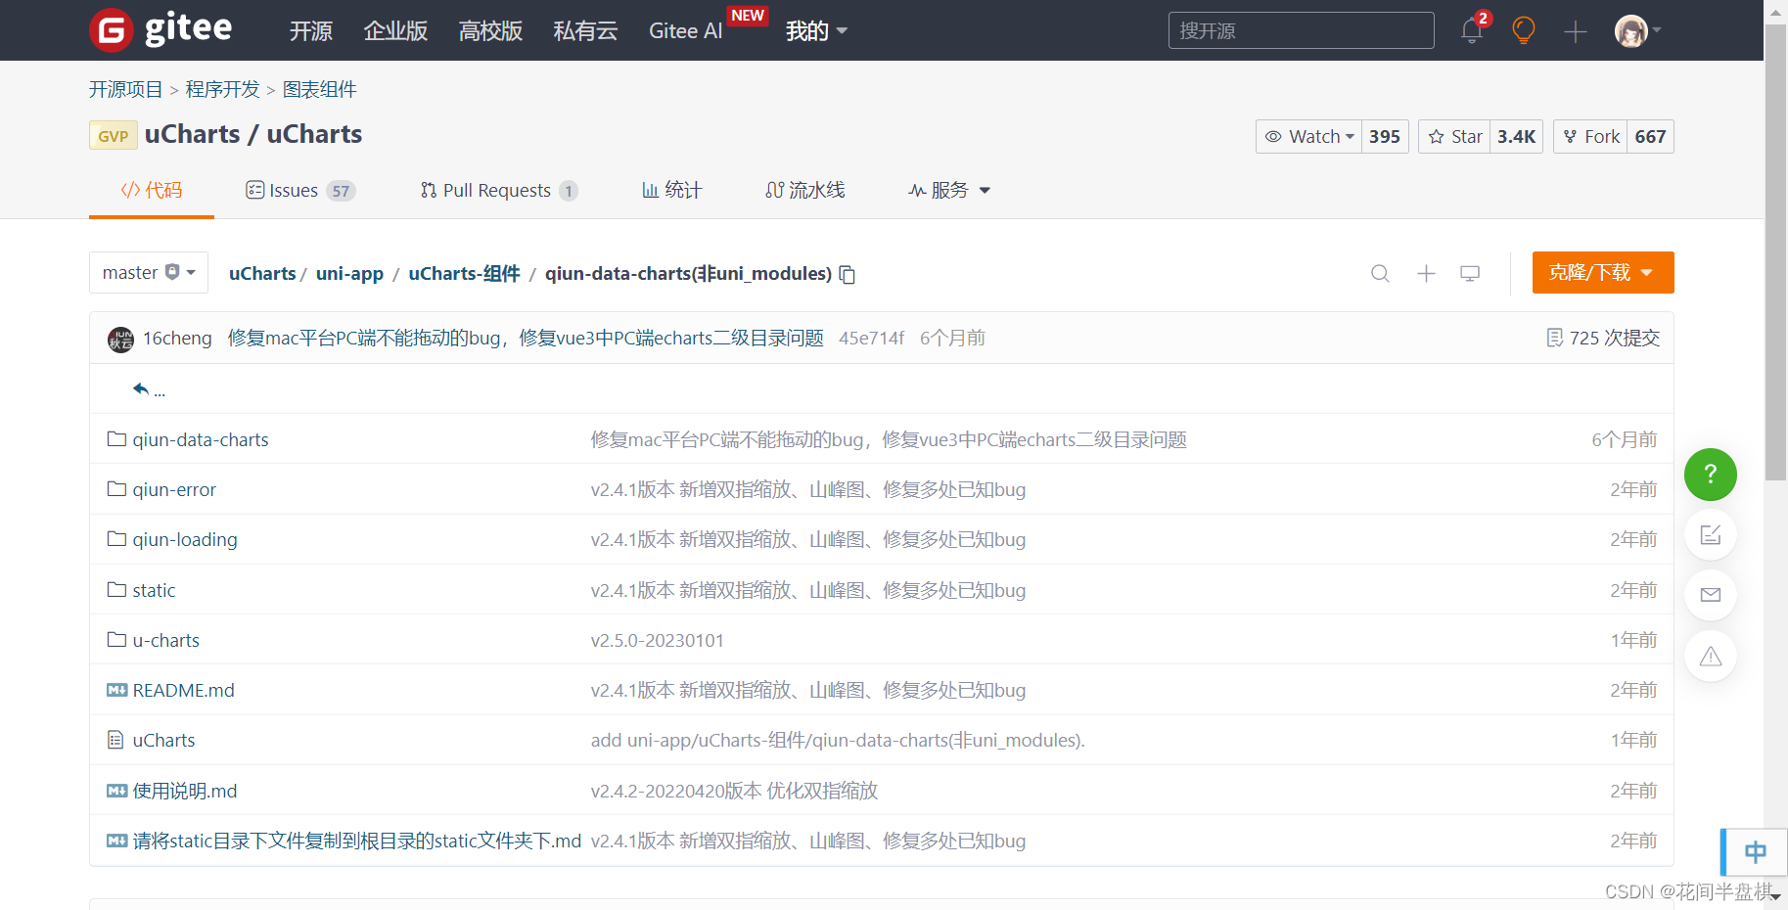Click the feedback edit icon on sidebar
The width and height of the screenshot is (1788, 910).
[1711, 535]
